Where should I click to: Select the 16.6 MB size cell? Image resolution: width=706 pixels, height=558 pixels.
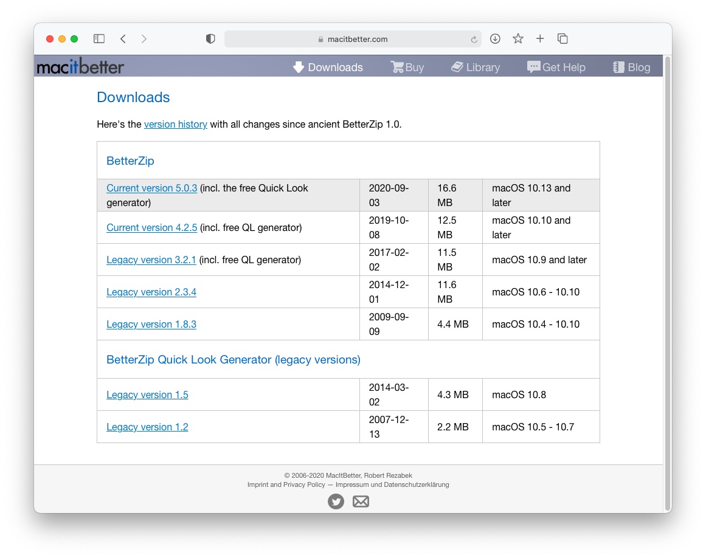click(x=455, y=195)
